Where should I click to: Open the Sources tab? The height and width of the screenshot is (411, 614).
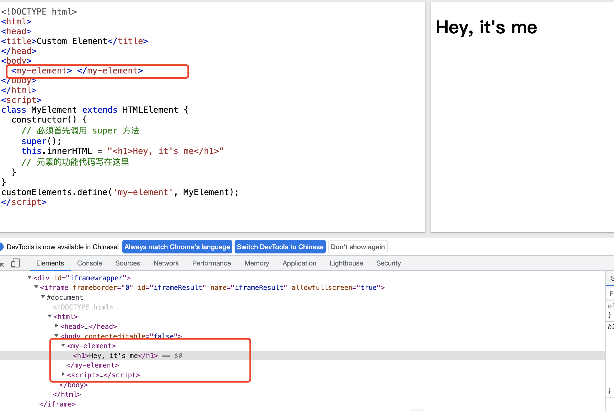point(128,263)
